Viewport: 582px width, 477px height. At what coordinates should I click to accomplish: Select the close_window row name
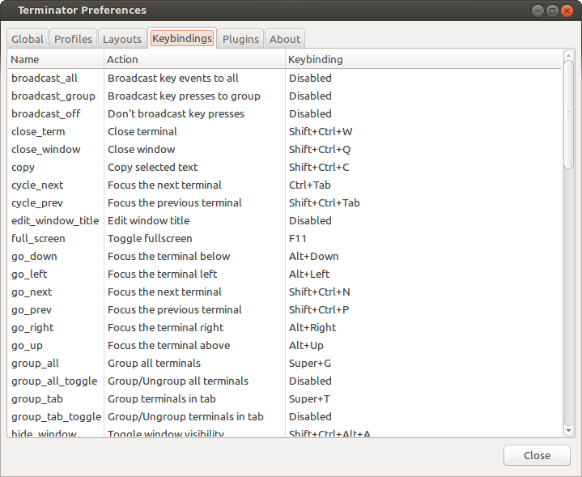click(45, 149)
